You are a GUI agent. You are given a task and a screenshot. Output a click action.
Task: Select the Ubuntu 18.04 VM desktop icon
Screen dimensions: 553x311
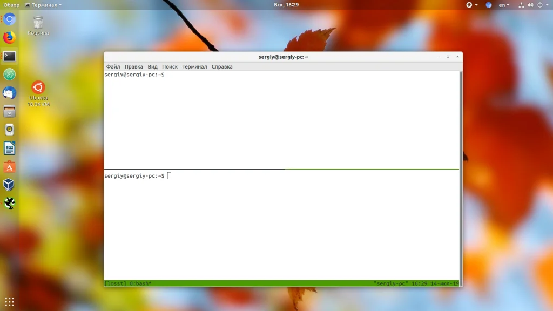click(x=38, y=94)
